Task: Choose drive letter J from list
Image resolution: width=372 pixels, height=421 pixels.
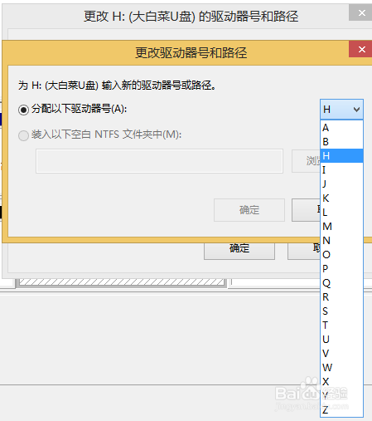Action: [341, 184]
